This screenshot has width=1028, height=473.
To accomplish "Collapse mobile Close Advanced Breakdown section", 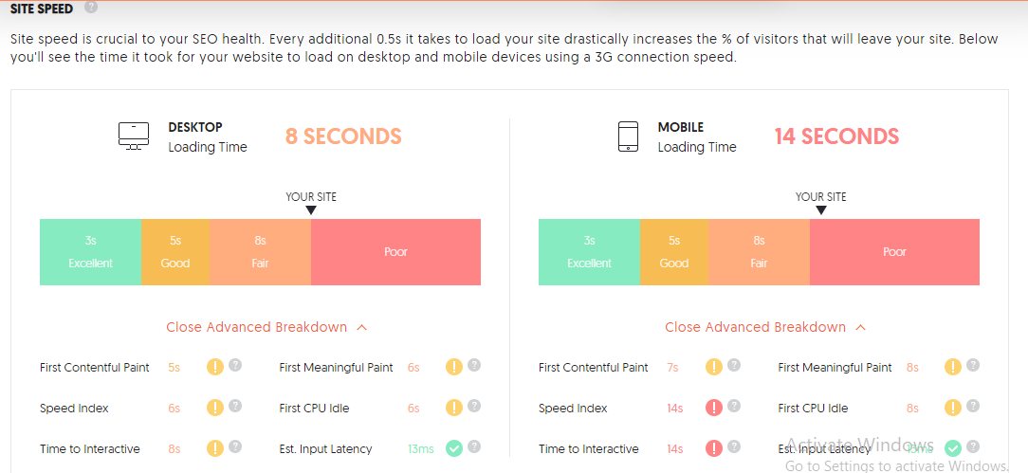I will point(765,327).
